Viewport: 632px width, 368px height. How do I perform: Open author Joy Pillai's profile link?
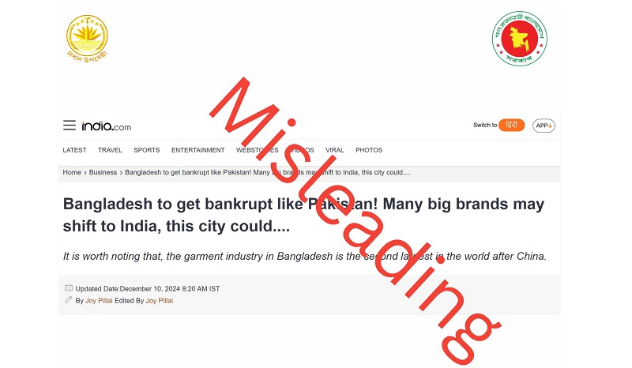pos(99,301)
